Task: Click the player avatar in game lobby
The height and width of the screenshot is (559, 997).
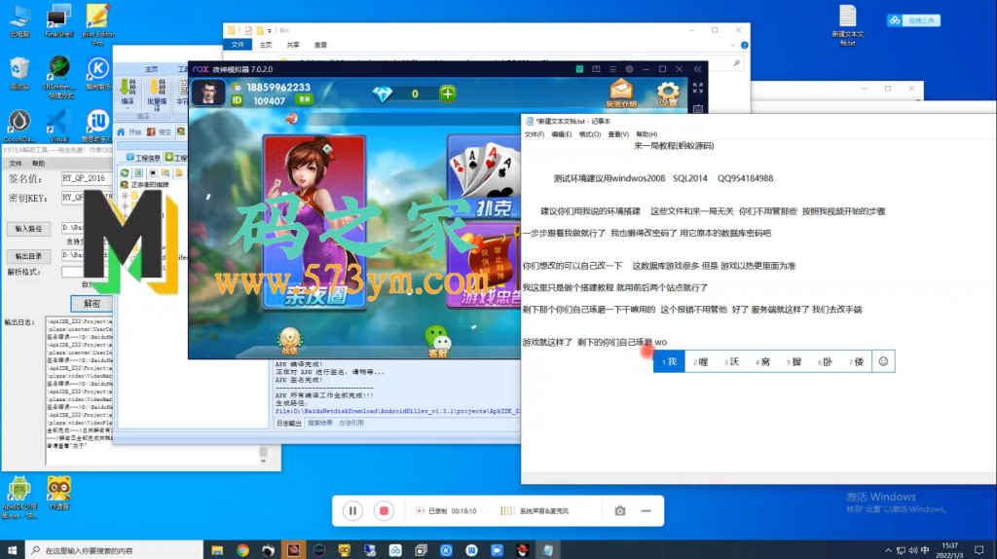Action: point(208,93)
